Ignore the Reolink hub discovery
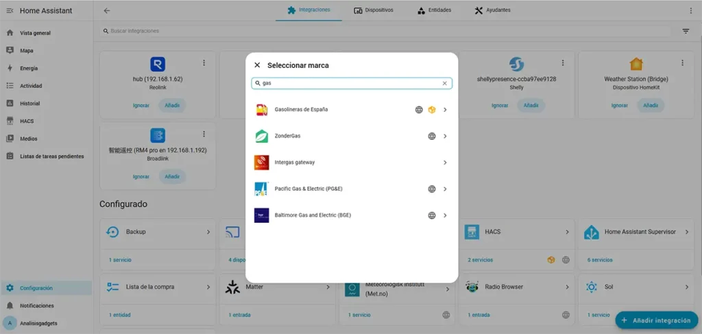This screenshot has height=334, width=702. pyautogui.click(x=141, y=106)
